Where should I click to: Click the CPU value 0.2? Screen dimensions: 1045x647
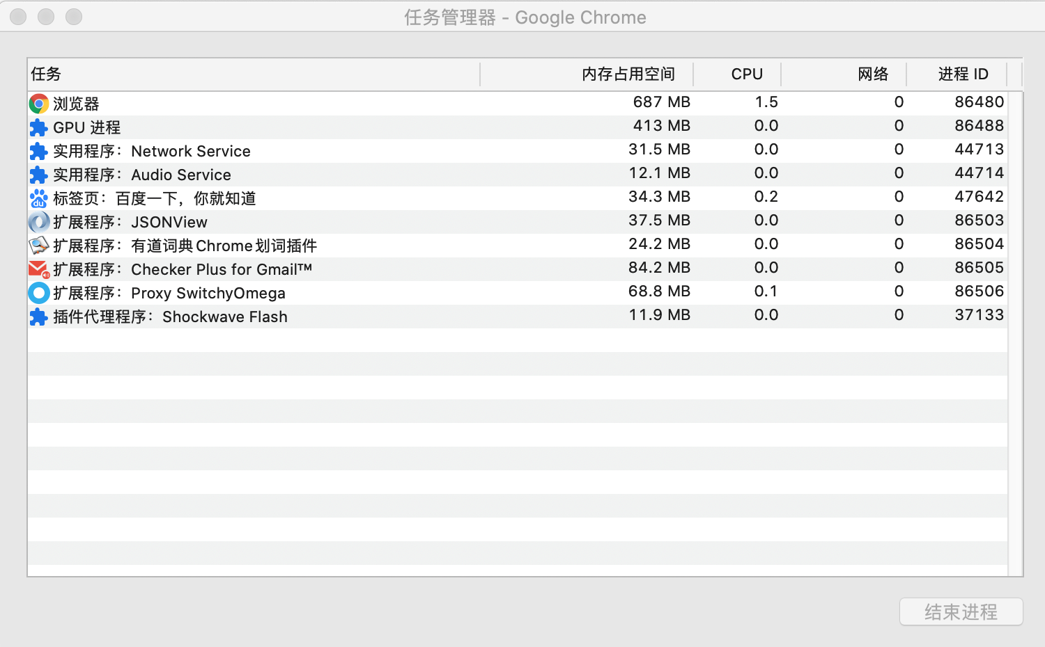766,197
